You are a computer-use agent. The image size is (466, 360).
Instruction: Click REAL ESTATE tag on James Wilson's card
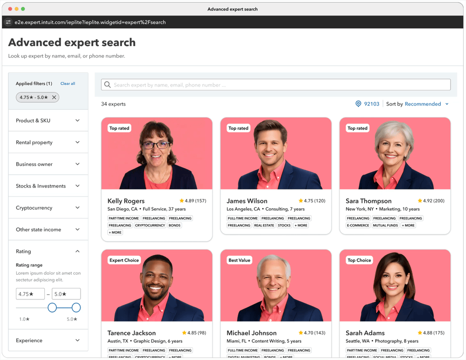264,225
